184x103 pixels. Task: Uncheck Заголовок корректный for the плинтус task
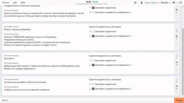pyautogui.click(x=93, y=8)
